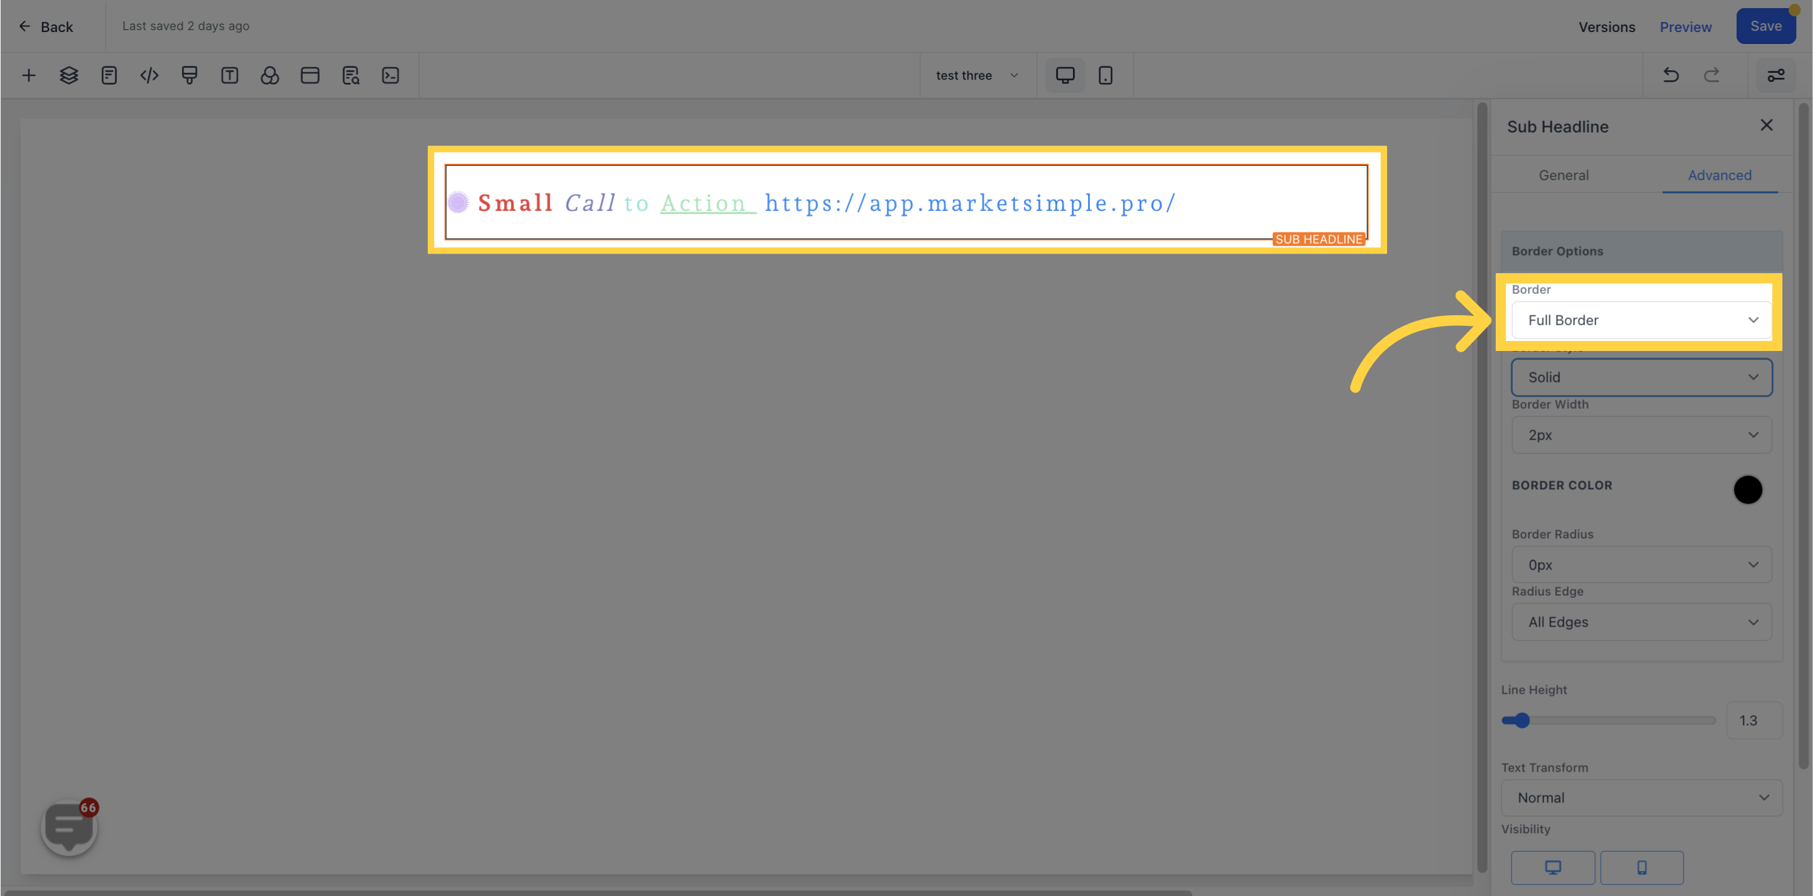Open the Solid border style dropdown

[1641, 377]
